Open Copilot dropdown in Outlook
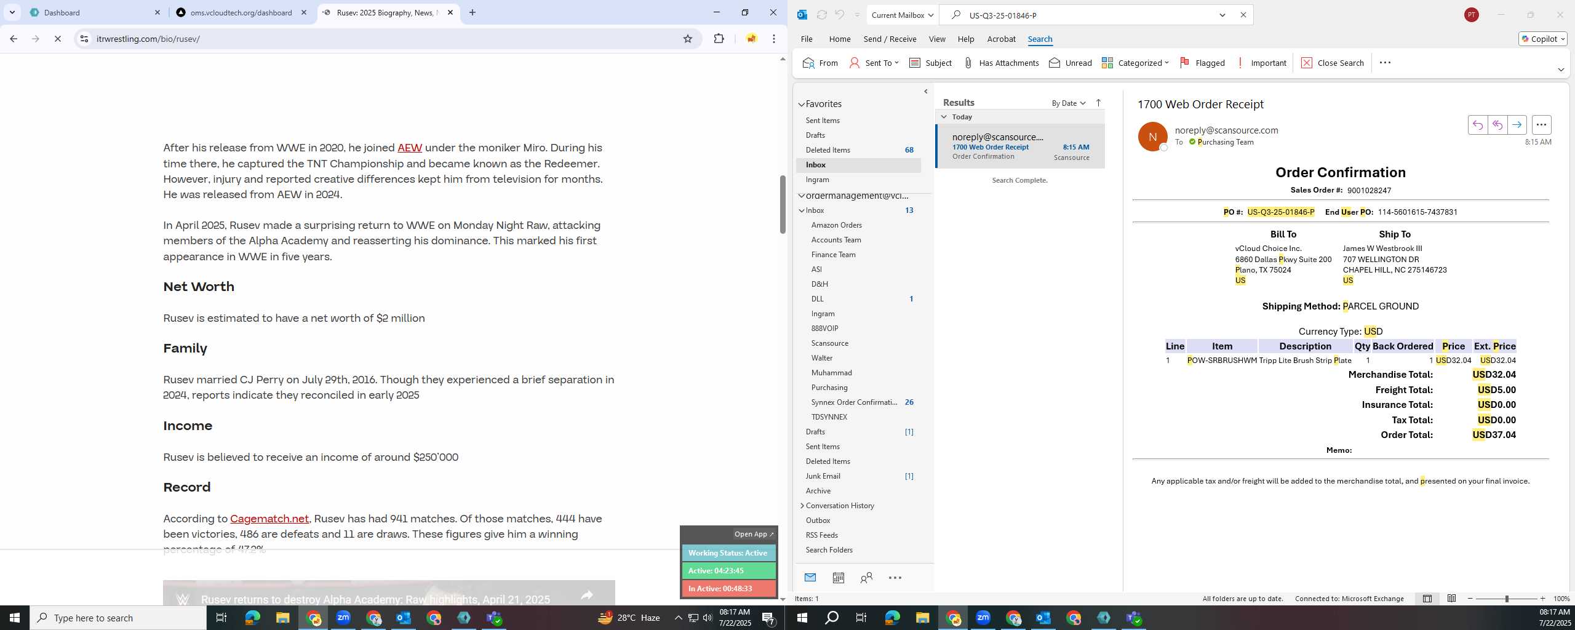 tap(1543, 39)
